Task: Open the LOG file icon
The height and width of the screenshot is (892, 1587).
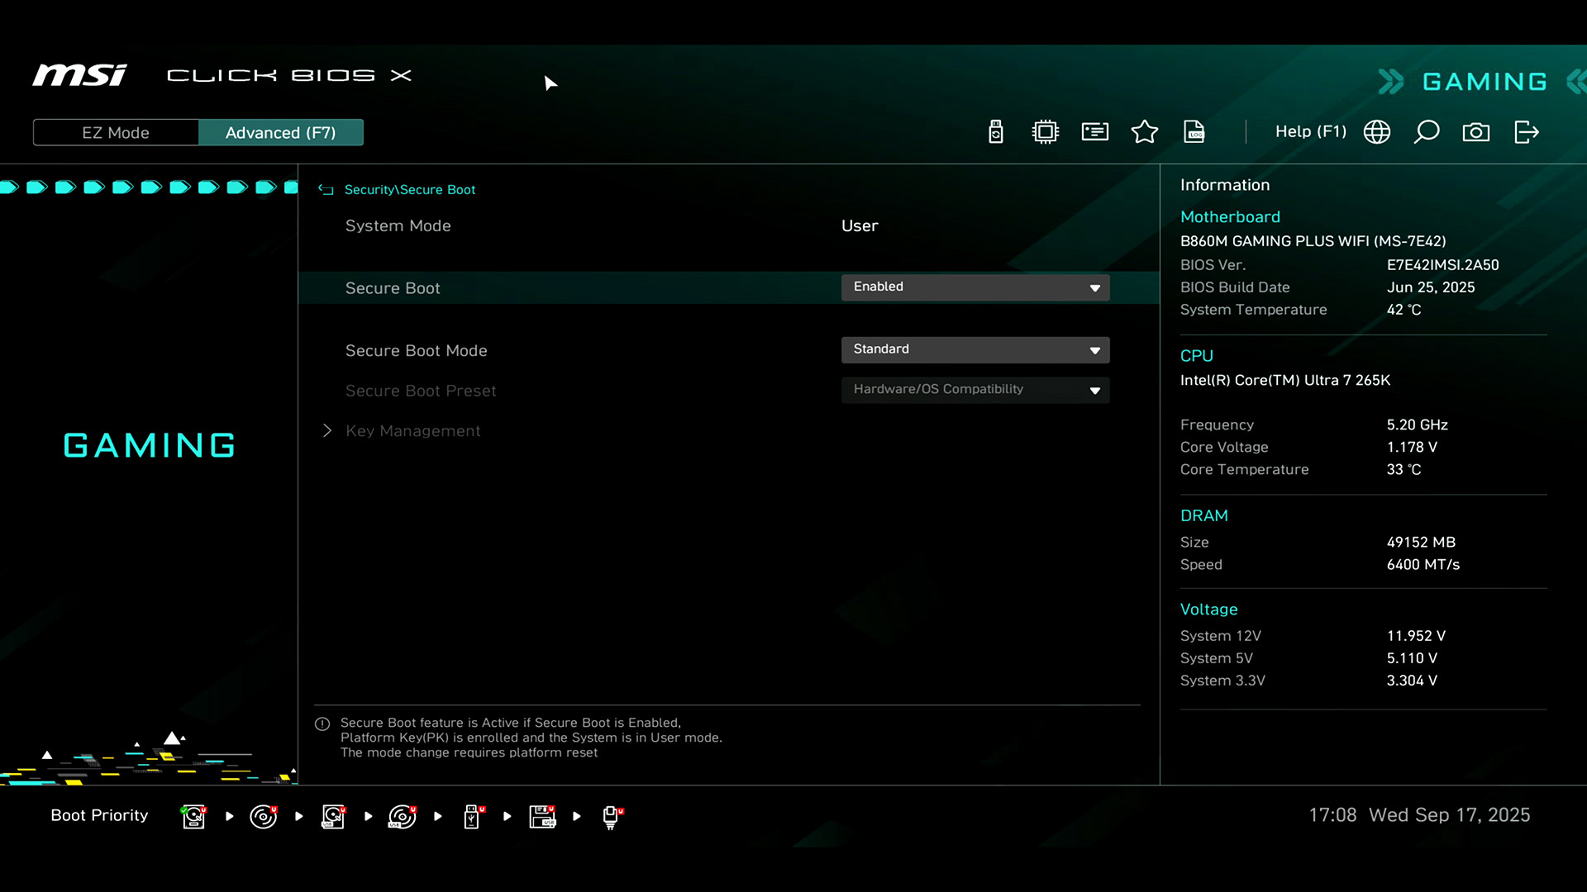Action: point(1194,132)
